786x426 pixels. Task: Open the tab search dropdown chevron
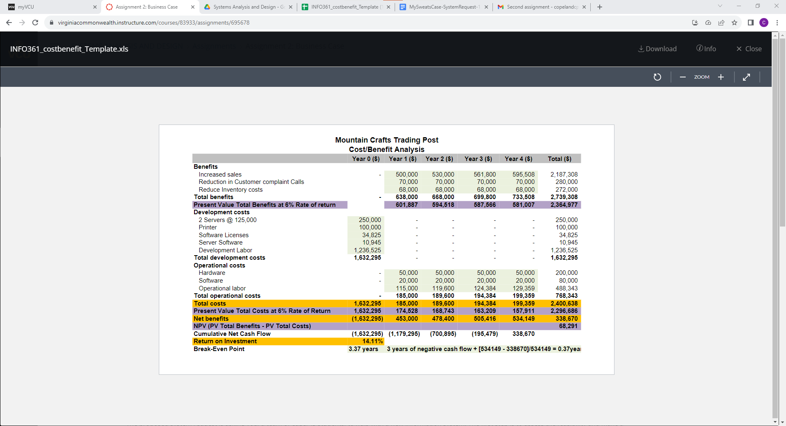pos(720,7)
